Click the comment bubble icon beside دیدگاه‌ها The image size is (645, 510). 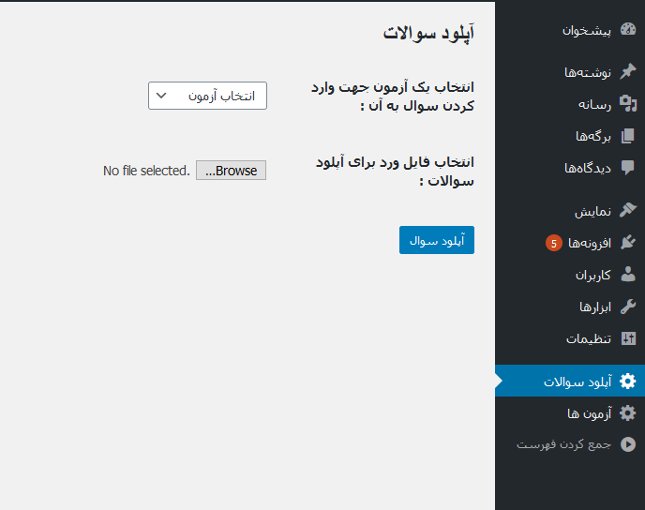coord(628,168)
